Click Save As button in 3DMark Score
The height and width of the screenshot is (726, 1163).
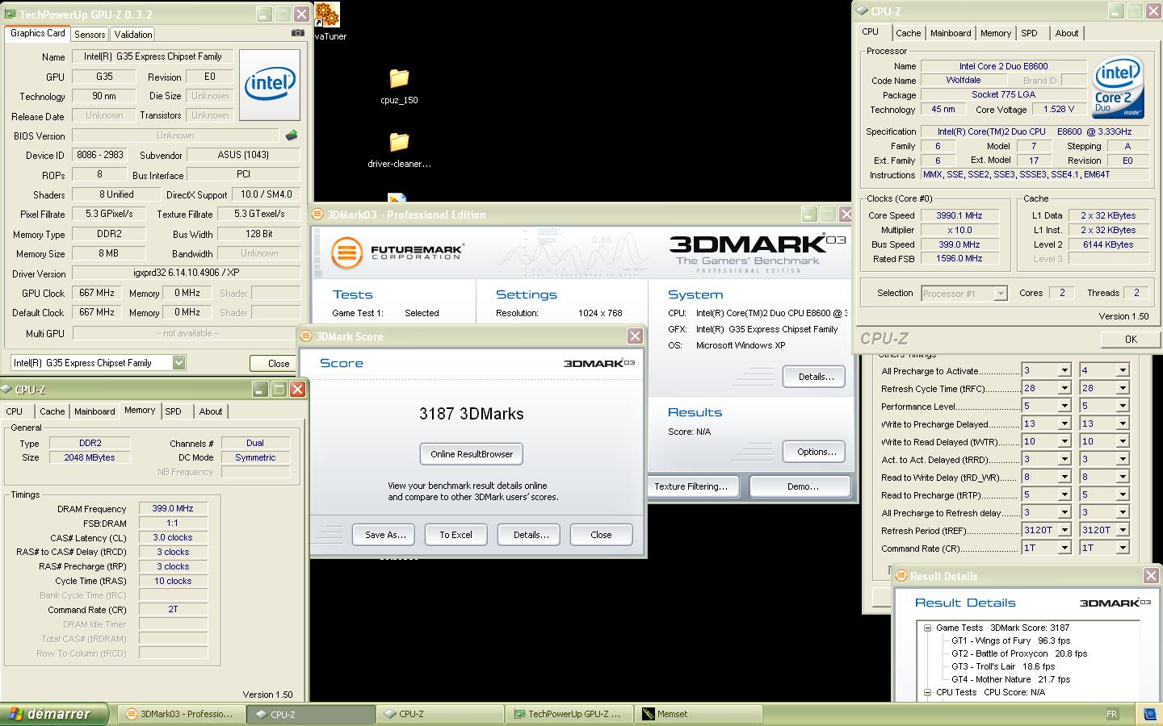pyautogui.click(x=384, y=535)
